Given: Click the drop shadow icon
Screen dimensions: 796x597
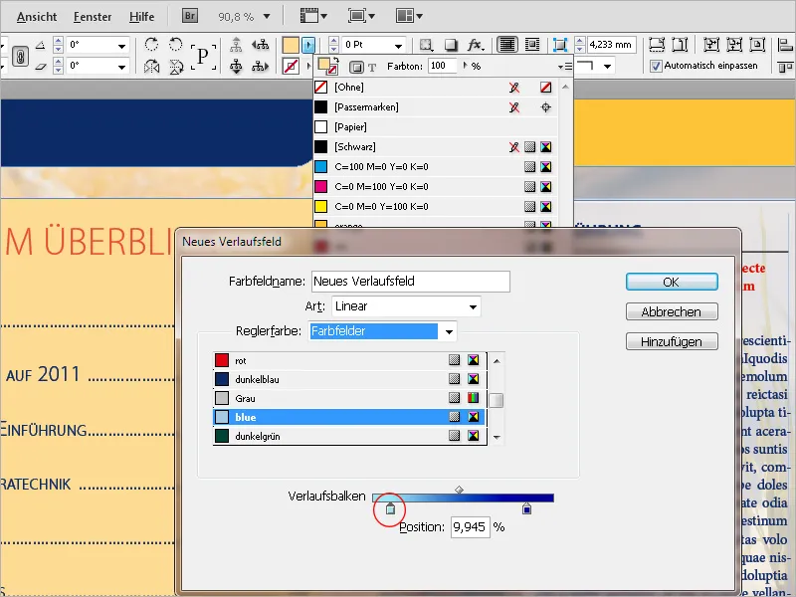Looking at the screenshot, I should [451, 45].
